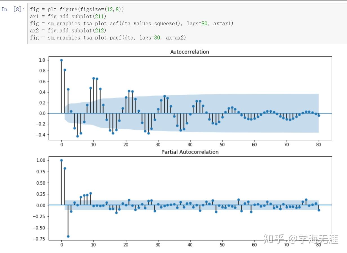The height and width of the screenshot is (253, 347).
Task: Click the ax2 add_subplot(212) line
Action: (x=68, y=30)
